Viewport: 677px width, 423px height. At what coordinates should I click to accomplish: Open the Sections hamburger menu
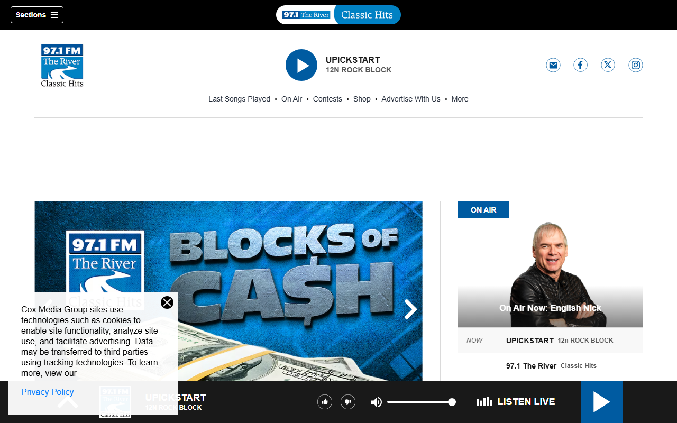tap(37, 15)
